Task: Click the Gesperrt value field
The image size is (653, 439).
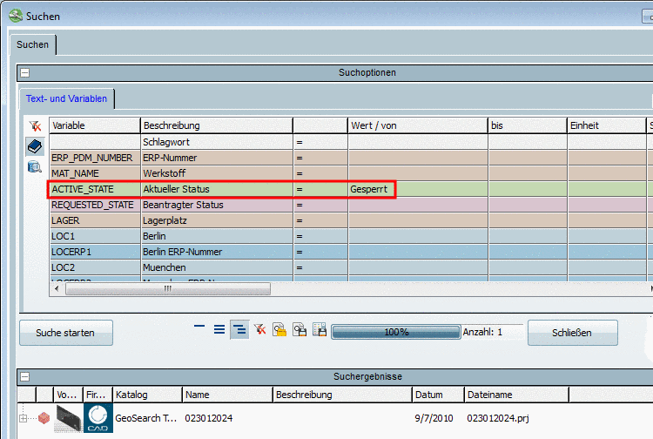Action: pyautogui.click(x=418, y=189)
